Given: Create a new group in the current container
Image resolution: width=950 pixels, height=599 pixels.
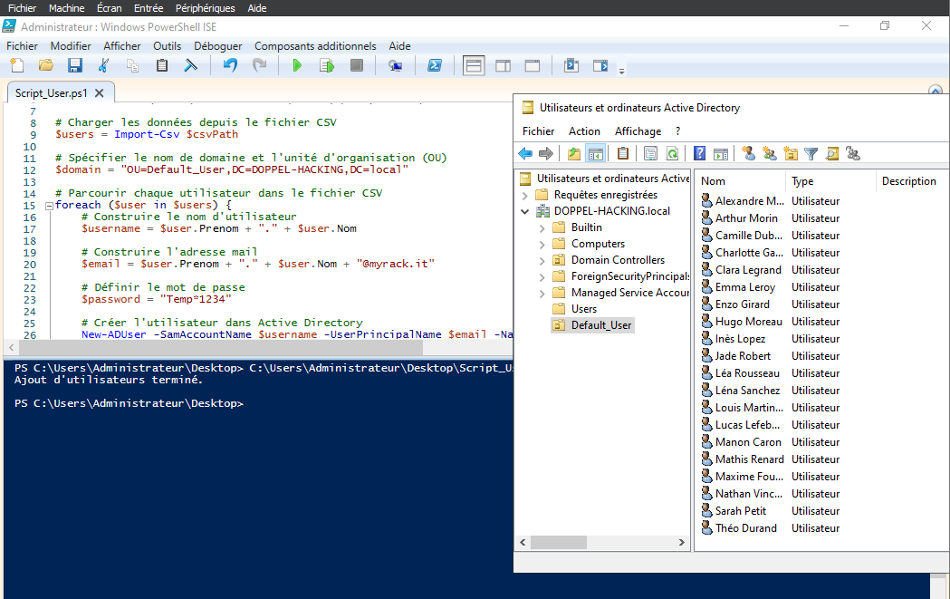Looking at the screenshot, I should click(770, 154).
